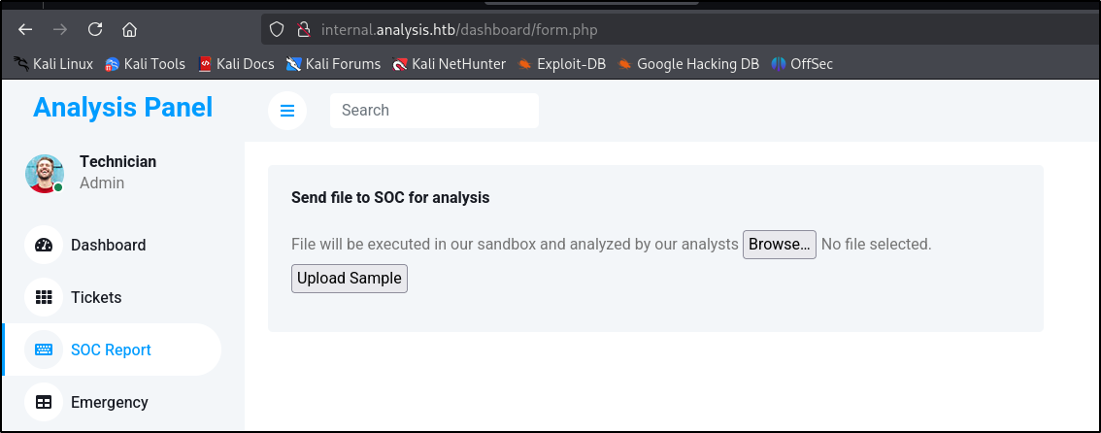
Task: Reload the page with refresh icon
Action: [95, 29]
